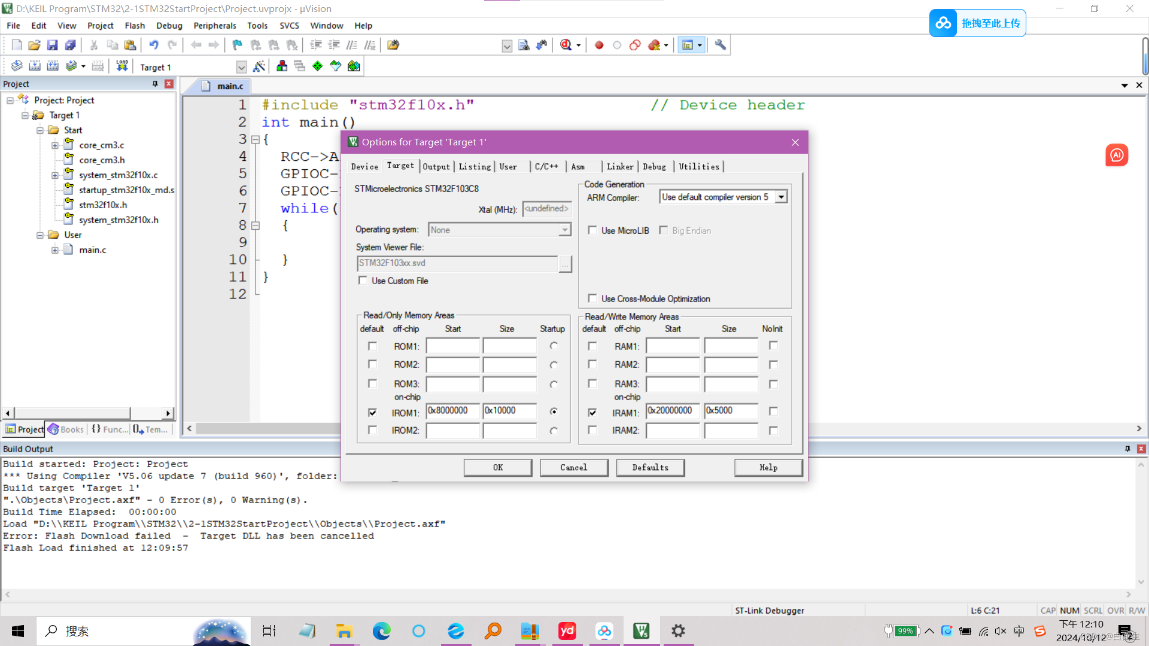Click the Start/Stop Debug Session icon
The height and width of the screenshot is (646, 1149).
(x=566, y=45)
